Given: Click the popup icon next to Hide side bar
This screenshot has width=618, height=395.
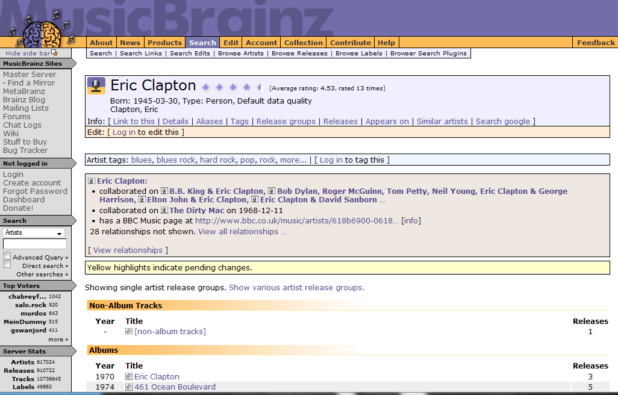Looking at the screenshot, I should tap(54, 53).
